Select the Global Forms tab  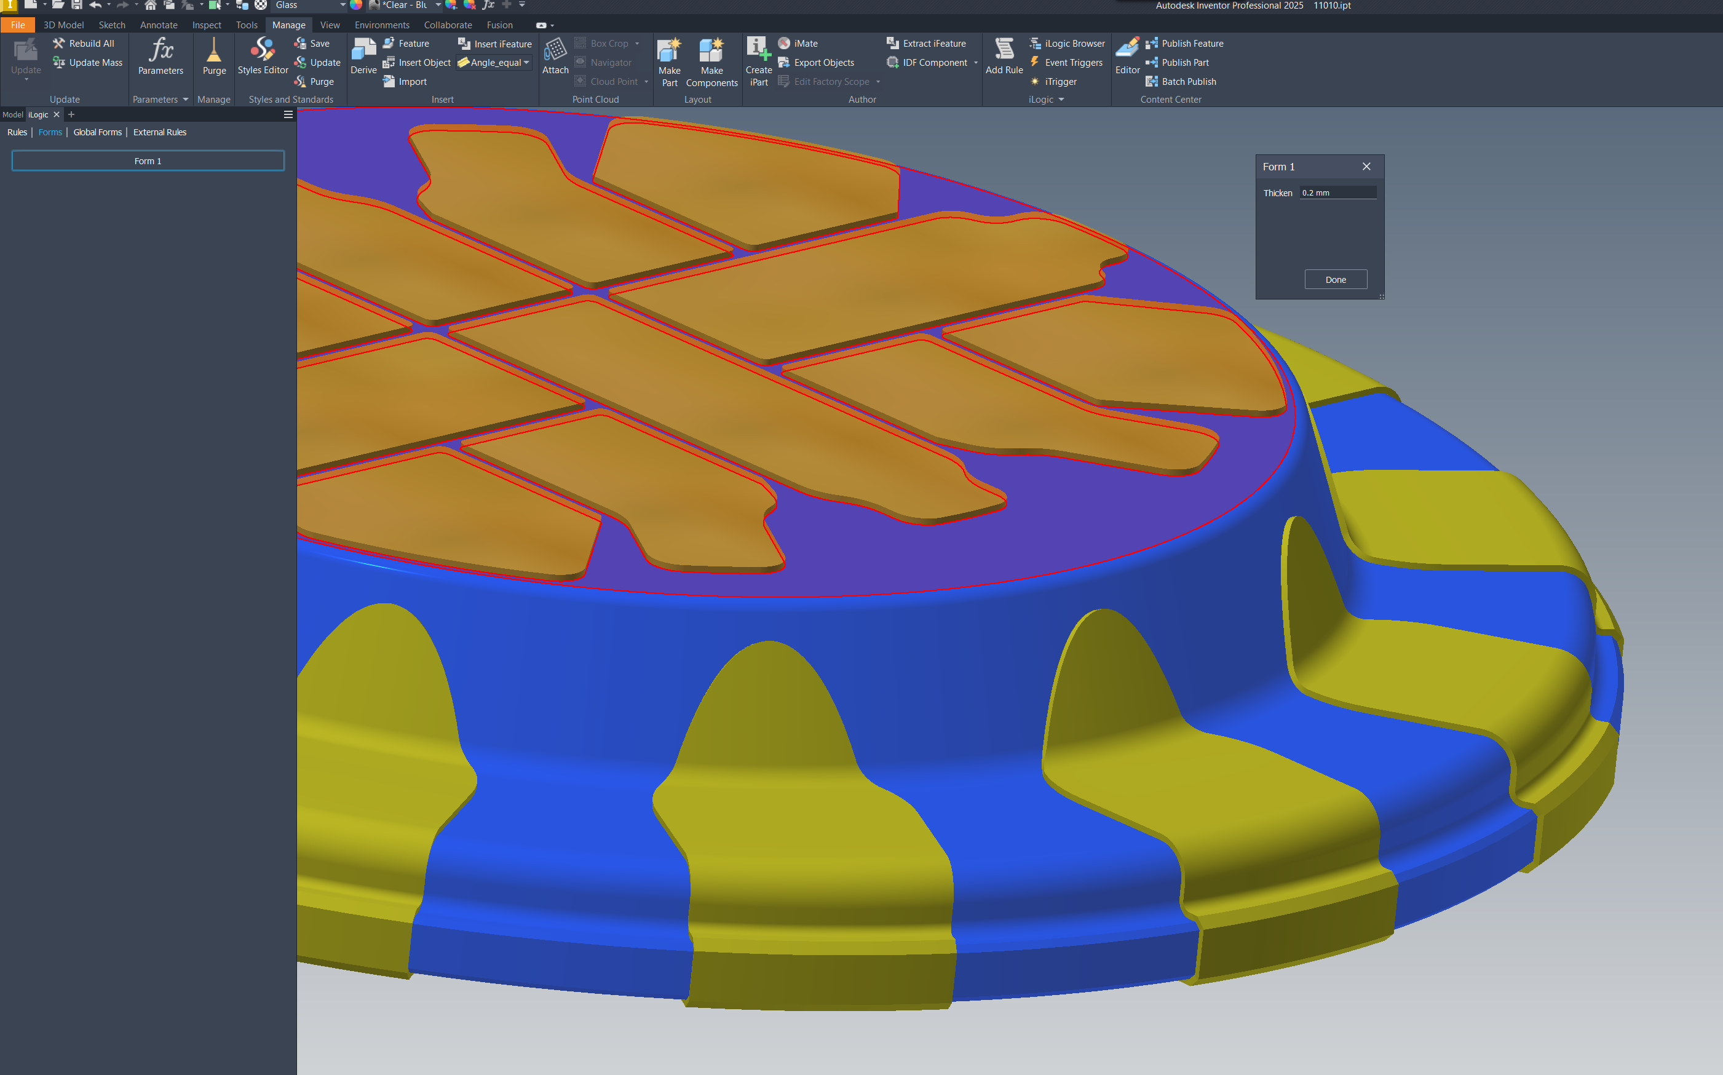pos(97,132)
